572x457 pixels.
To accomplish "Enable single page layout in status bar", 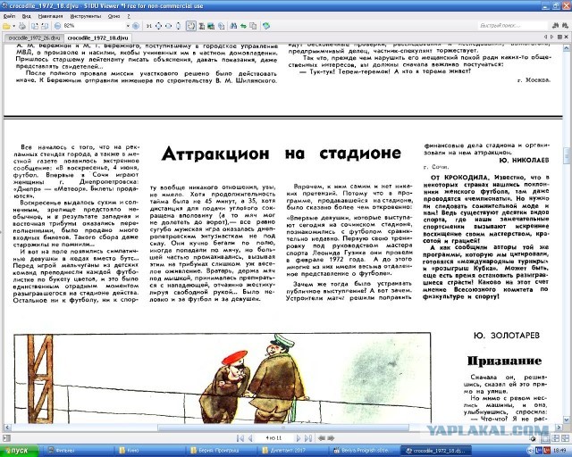I will [545, 438].
